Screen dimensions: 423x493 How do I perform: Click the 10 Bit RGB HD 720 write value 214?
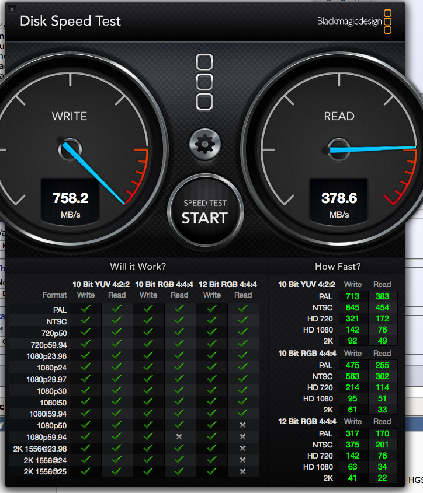point(352,387)
